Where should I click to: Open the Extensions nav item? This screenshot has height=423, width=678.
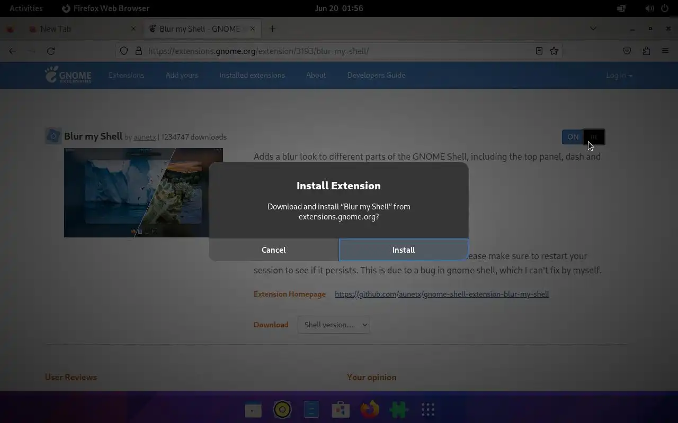pyautogui.click(x=126, y=75)
